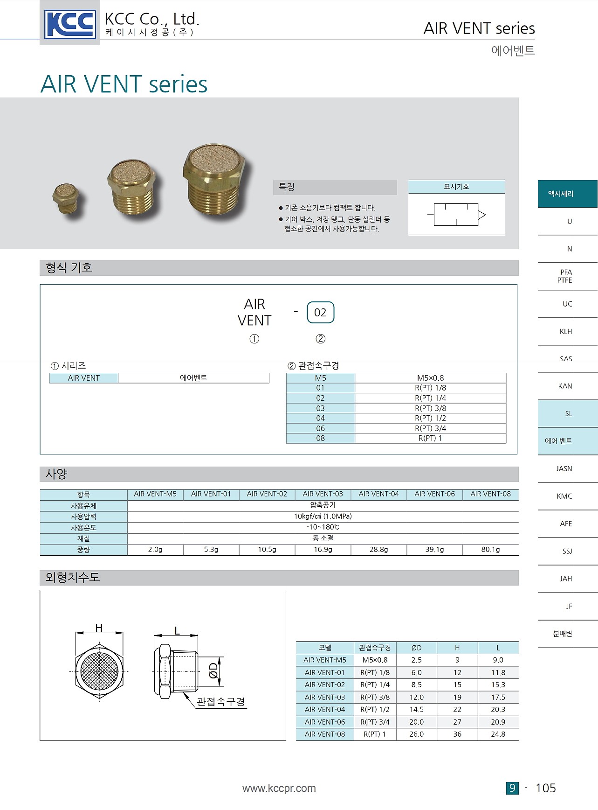This screenshot has width=598, height=810.
Task: Click AIR VENT-06 row in dimension table
Action: 407,722
